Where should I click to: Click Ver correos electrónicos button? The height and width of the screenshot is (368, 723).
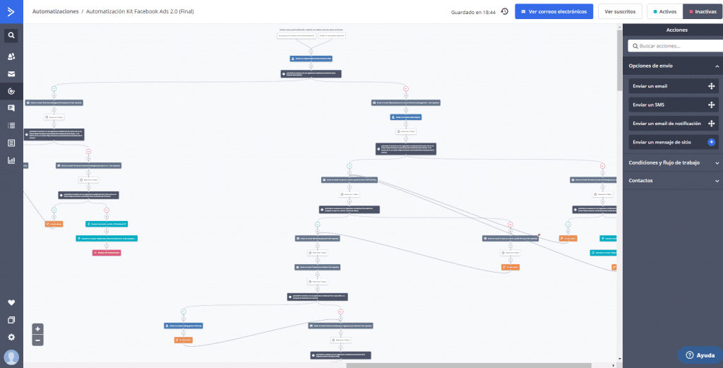(x=554, y=11)
